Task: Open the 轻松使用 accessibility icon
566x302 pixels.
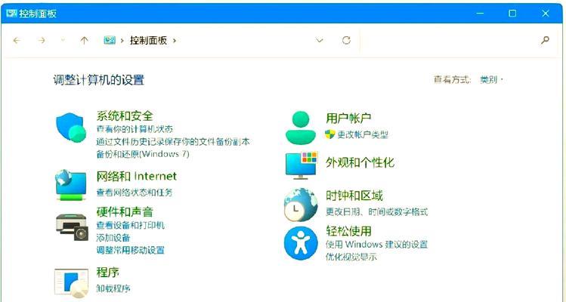Action: (x=301, y=243)
